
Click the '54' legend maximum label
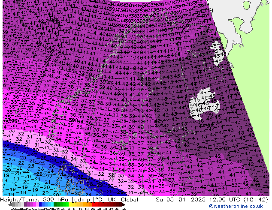[124, 209]
